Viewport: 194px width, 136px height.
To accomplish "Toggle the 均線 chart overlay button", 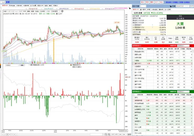I will [5, 11].
